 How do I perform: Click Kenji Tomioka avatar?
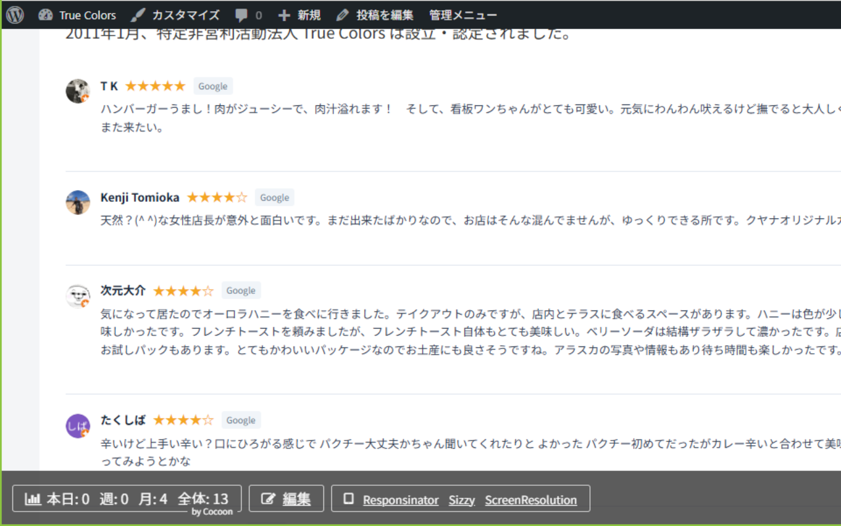point(78,203)
